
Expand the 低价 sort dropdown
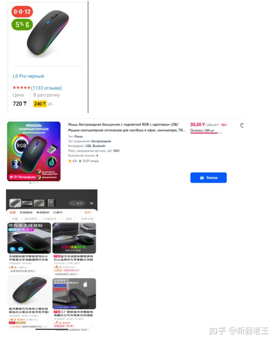89,212
